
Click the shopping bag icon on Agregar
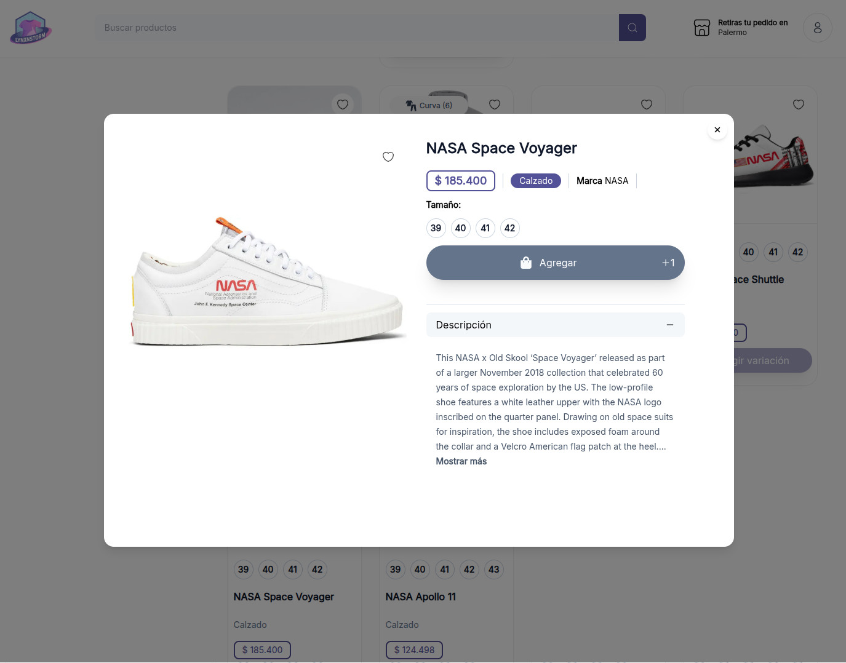[x=526, y=263]
